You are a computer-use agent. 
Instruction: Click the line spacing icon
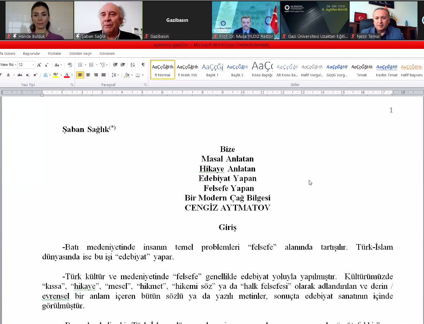tap(114, 75)
